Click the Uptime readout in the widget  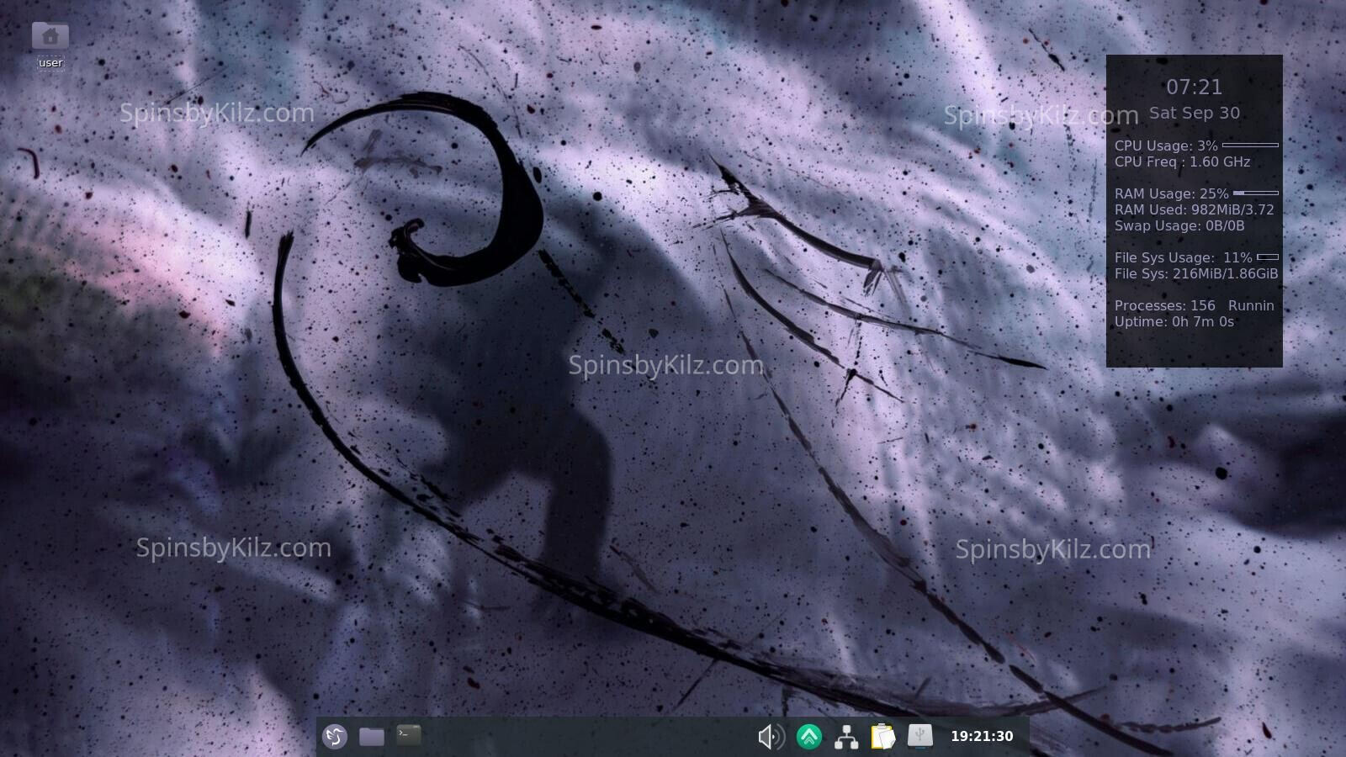(1174, 322)
